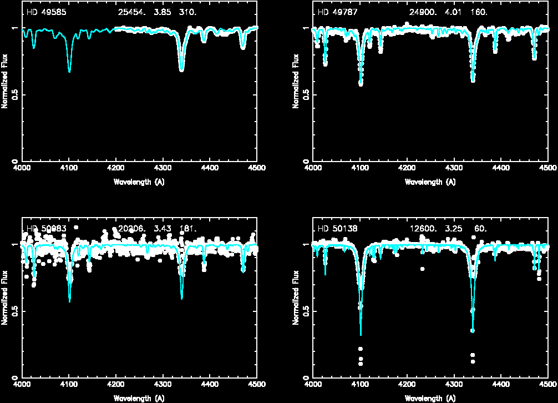
Task: Click the 12600 temperature value in bottom-right plot
Action: (422, 229)
